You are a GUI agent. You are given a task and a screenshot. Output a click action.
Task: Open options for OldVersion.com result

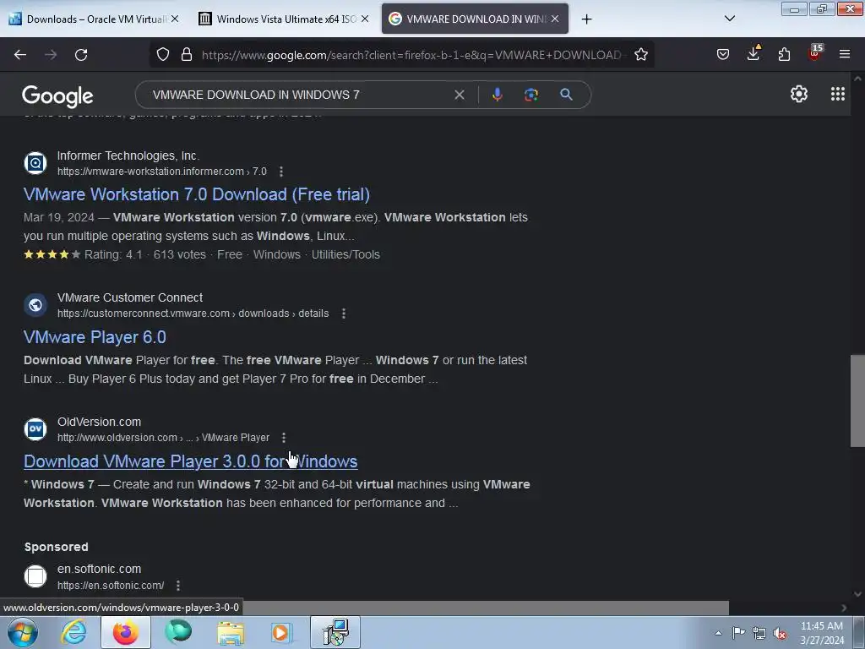click(x=284, y=438)
